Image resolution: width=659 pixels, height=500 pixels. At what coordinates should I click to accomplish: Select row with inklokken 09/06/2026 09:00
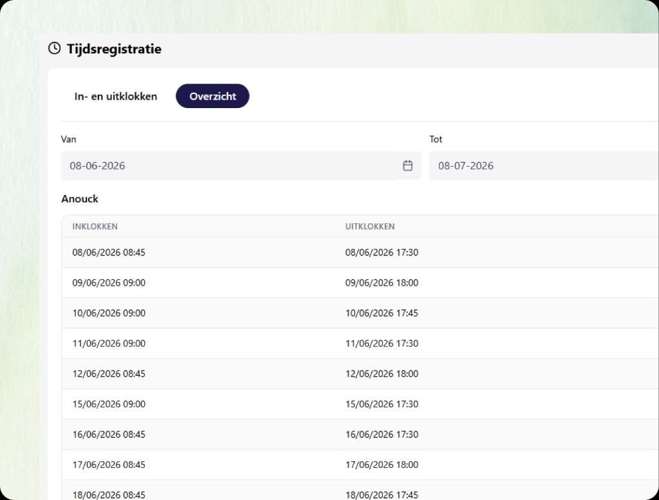tap(360, 282)
